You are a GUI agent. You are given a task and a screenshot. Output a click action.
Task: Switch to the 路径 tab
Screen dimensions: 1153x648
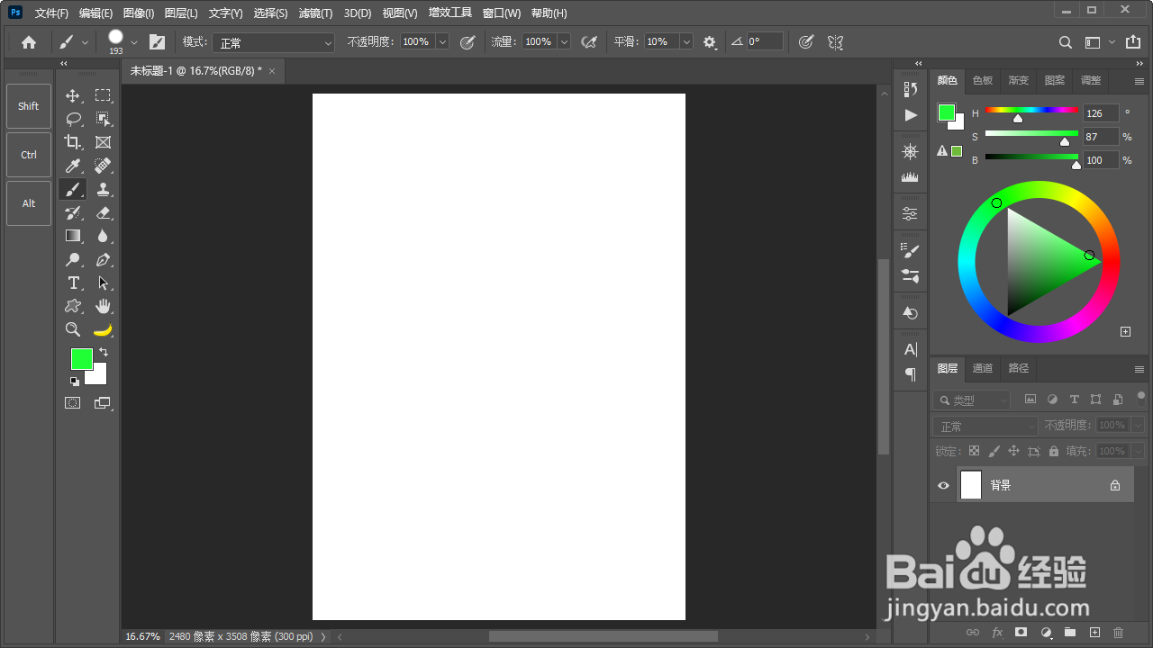tap(1019, 368)
